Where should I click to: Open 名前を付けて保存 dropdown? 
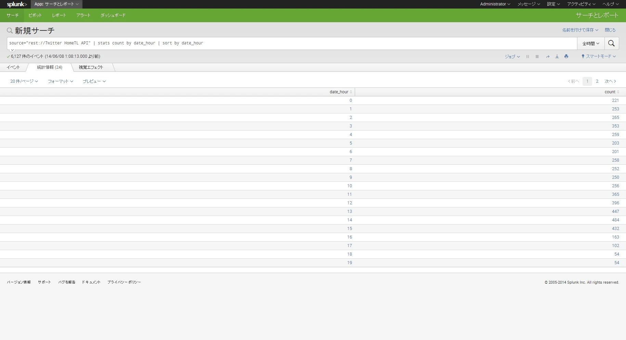pos(580,30)
